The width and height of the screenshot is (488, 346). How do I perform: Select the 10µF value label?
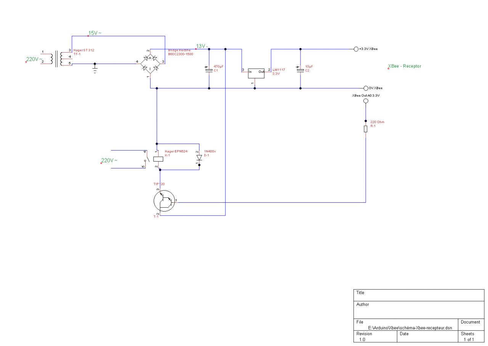point(309,66)
